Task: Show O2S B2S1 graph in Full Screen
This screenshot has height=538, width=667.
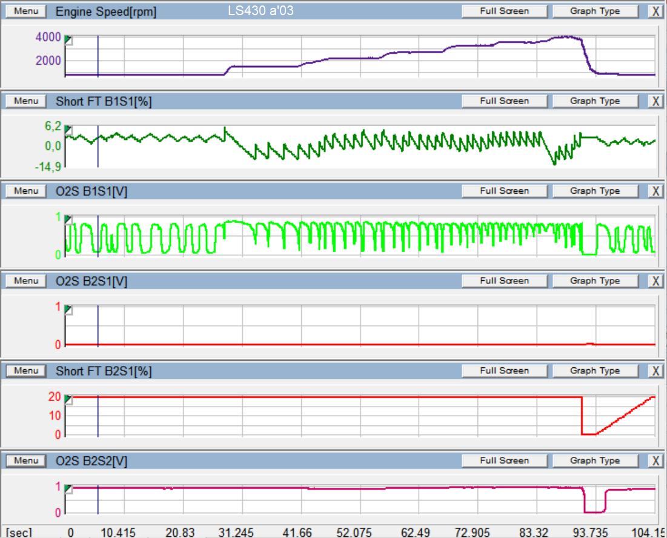Action: tap(504, 281)
